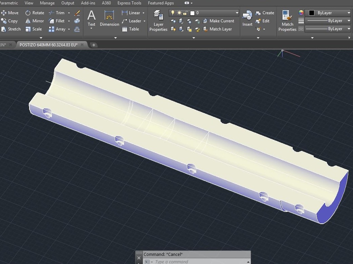Select the Linear dimension tool
Viewport: 353px width, 264px height.
click(x=131, y=13)
